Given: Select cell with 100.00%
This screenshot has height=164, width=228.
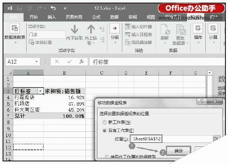Looking at the screenshot, I should click(64, 116).
